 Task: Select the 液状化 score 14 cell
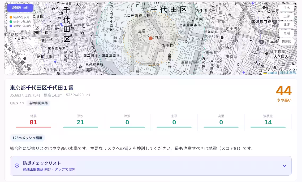tap(268, 121)
